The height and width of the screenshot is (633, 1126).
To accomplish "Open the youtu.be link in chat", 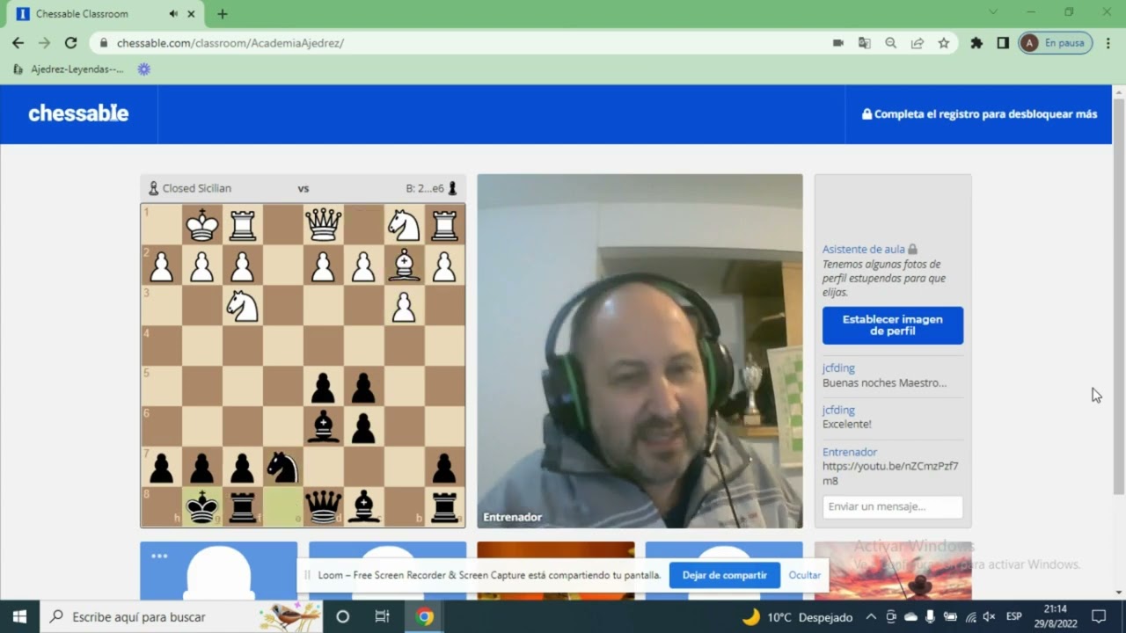I will coord(890,474).
